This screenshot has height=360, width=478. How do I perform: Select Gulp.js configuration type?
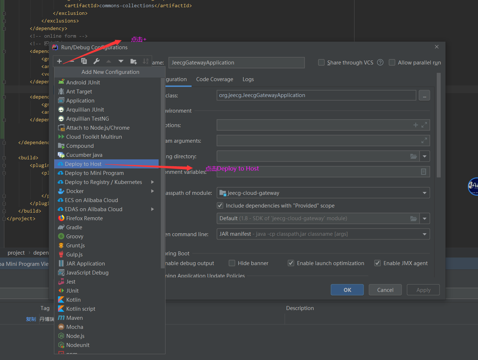[106, 254]
